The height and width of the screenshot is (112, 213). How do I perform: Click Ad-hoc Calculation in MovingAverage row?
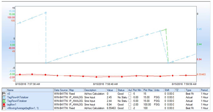point(94,108)
